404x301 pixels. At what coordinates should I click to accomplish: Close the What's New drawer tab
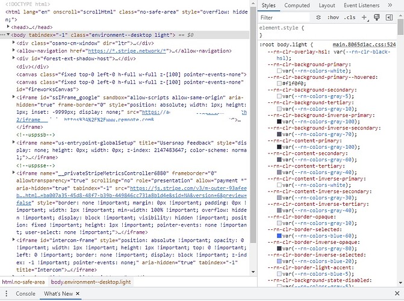[x=78, y=293]
